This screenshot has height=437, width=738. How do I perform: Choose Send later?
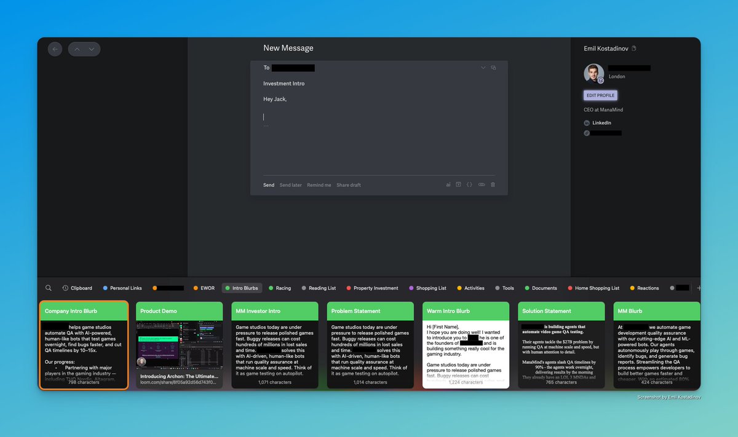tap(291, 185)
